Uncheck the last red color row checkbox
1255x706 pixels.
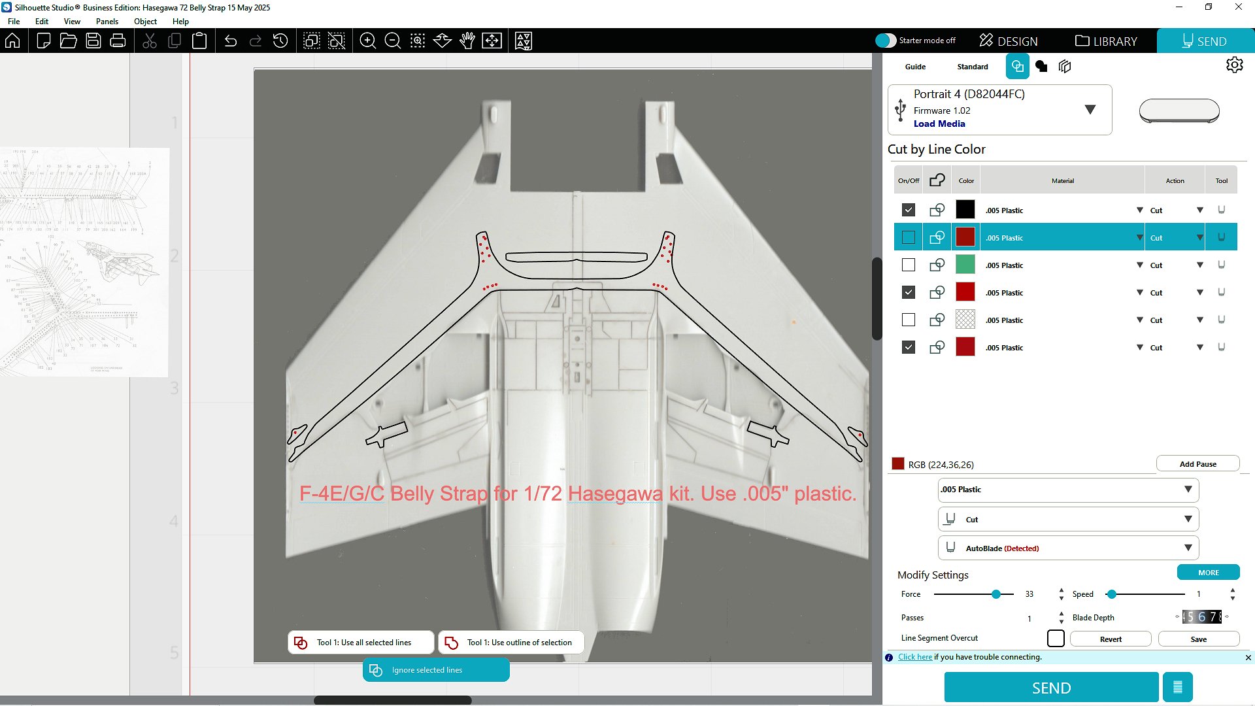coord(908,347)
